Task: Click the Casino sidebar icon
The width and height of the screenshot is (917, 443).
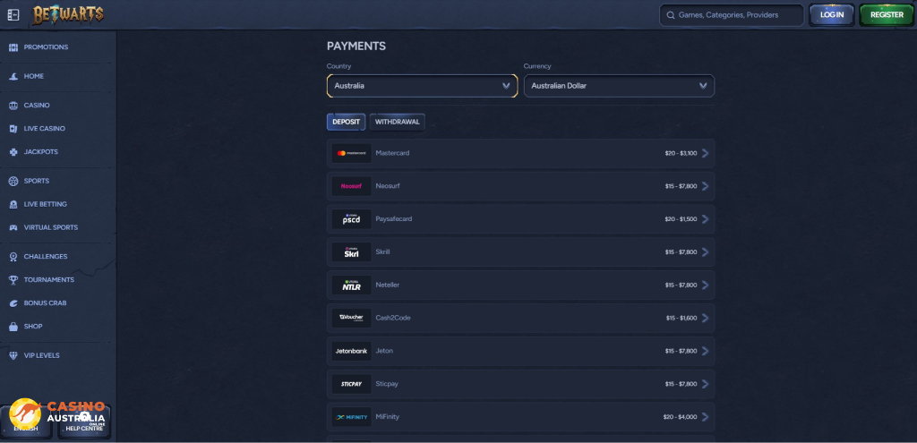Action: coord(13,106)
